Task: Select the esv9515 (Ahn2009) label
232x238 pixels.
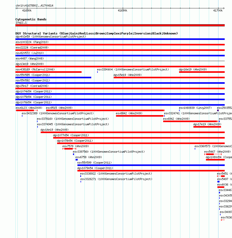Action: pos(59,108)
